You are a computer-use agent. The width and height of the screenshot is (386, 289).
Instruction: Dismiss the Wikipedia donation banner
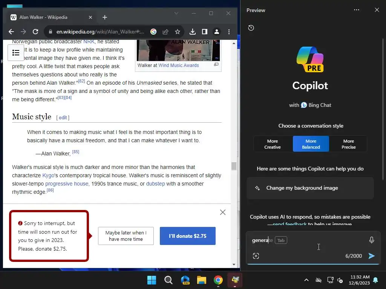pos(222,212)
